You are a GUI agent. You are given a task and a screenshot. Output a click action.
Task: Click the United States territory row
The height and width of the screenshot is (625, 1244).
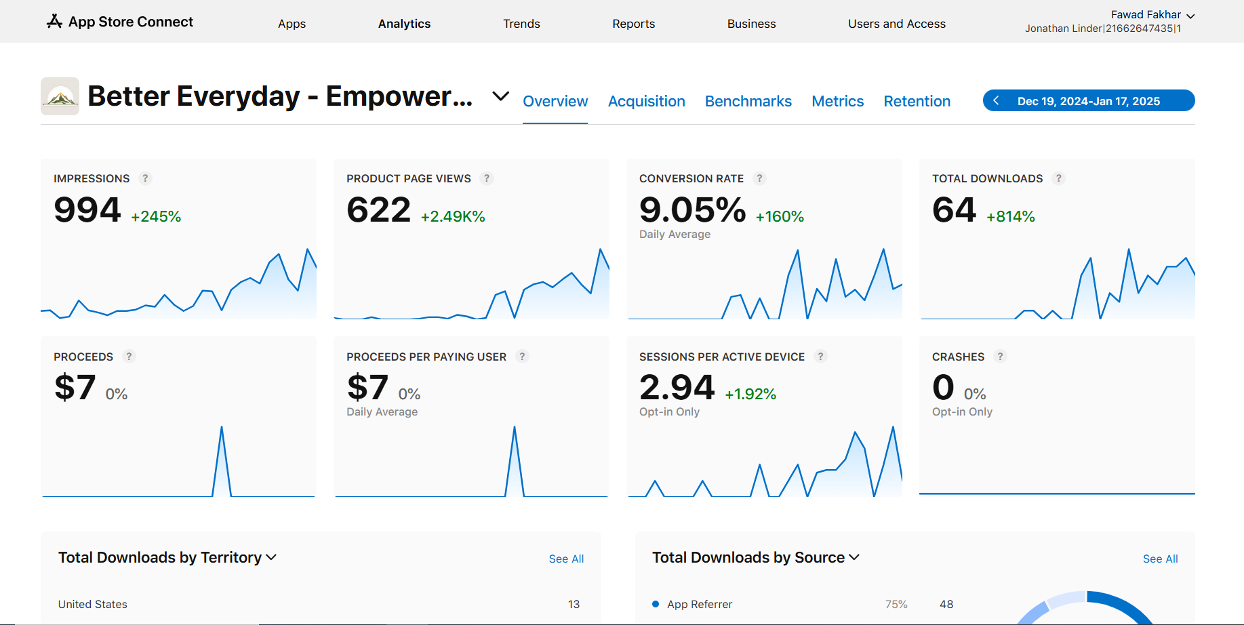click(x=319, y=604)
